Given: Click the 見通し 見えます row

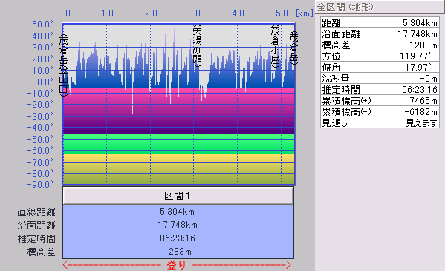Looking at the screenshot, I should [380, 123].
